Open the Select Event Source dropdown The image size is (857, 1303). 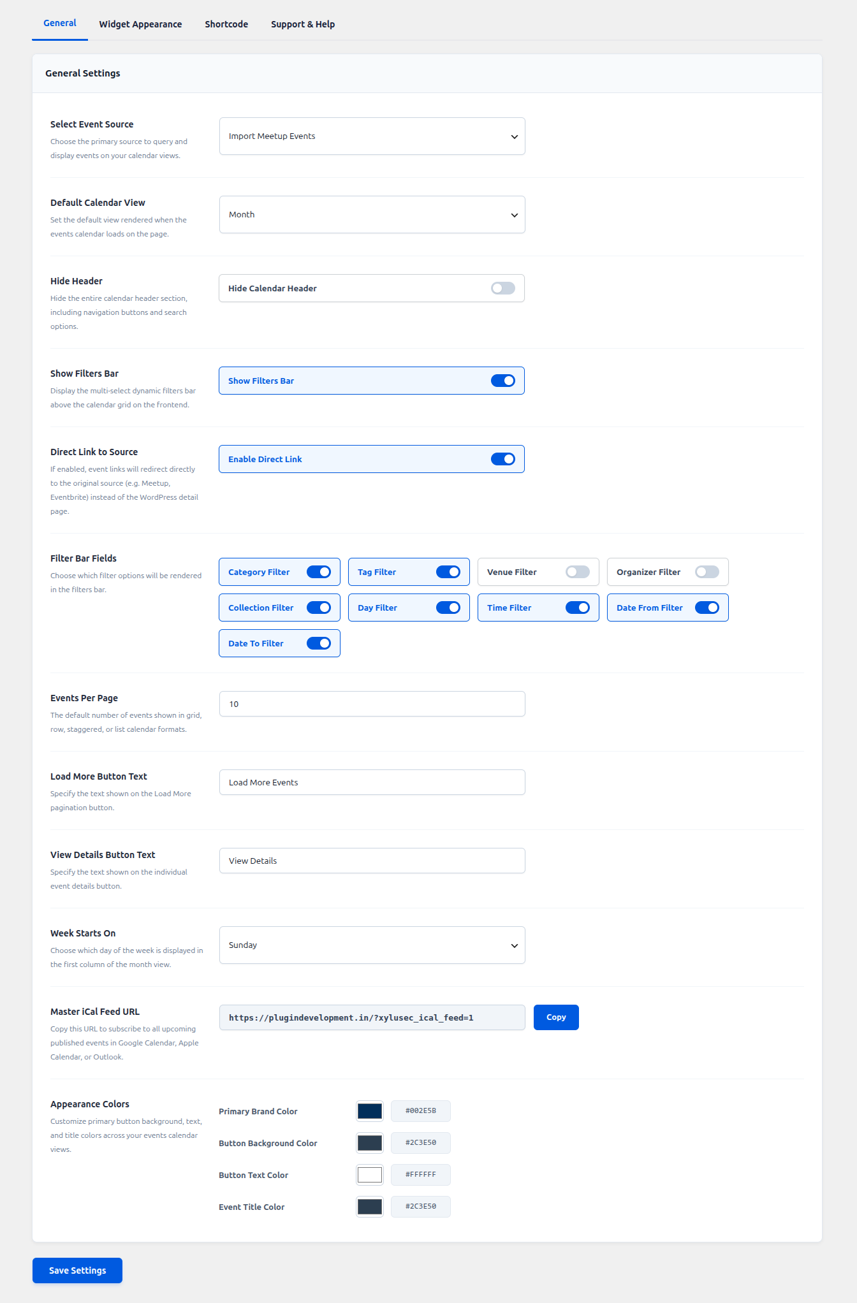372,136
